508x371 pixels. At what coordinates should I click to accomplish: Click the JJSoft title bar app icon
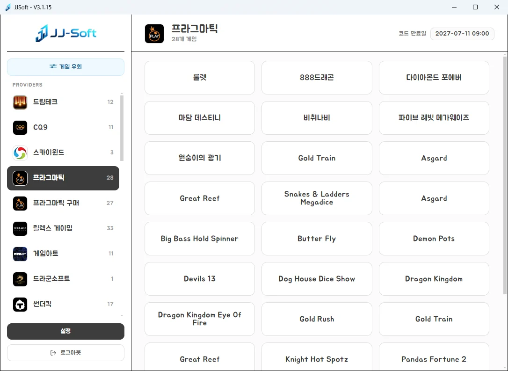coord(8,7)
